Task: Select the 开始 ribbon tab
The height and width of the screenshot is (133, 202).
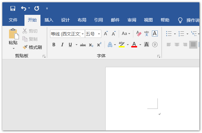Action: pos(32,20)
